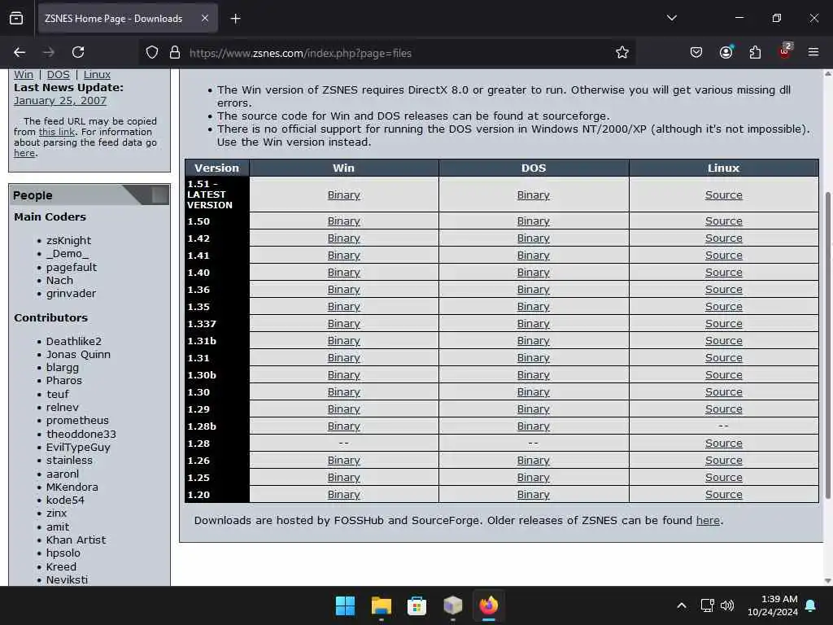
Task: Download the 1.26 DOS Binary
Action: pyautogui.click(x=534, y=461)
